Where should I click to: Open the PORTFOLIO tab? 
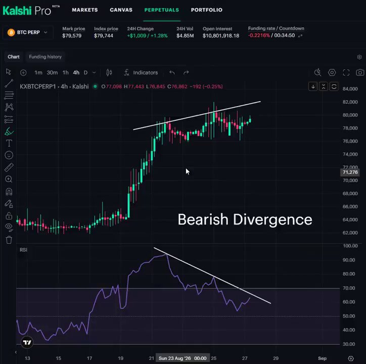tap(207, 10)
